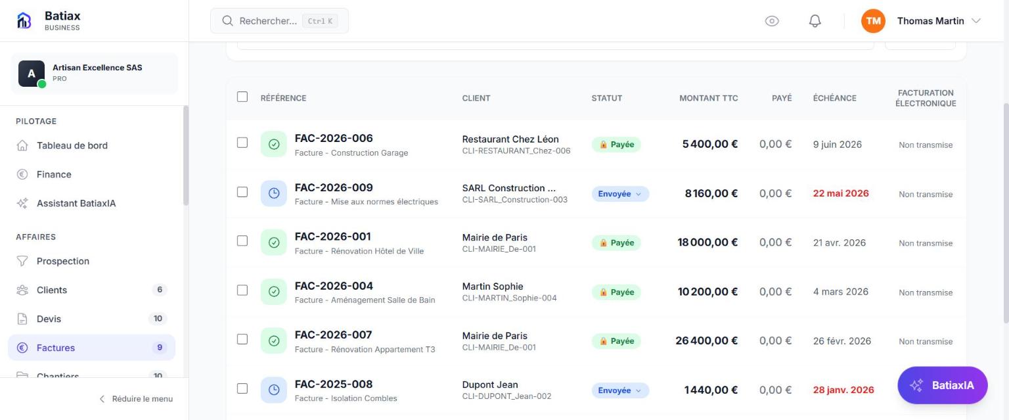Select the checkbox for invoice FAC-2025-008
1009x420 pixels.
(242, 388)
